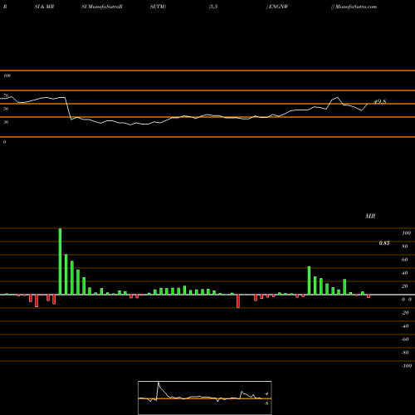Click the tallest green MR bar

tap(60, 261)
